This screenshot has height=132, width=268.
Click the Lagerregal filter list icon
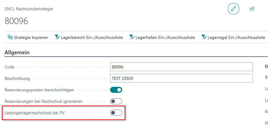pyautogui.click(x=204, y=38)
